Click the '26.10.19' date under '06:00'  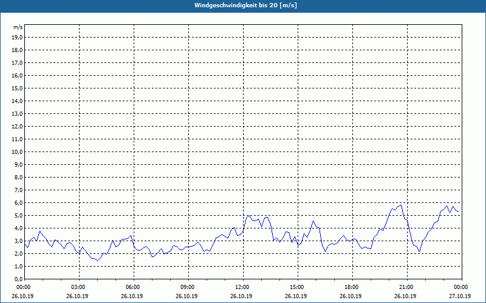pyautogui.click(x=132, y=296)
